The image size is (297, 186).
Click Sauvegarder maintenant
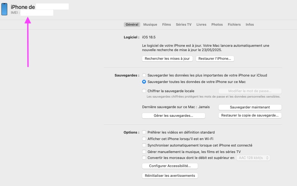point(250,107)
